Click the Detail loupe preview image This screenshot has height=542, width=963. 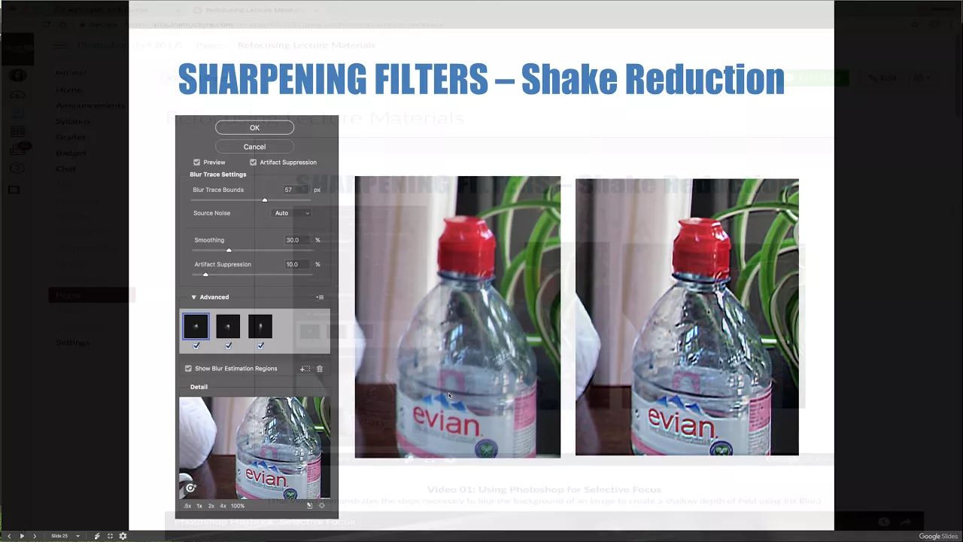click(254, 448)
